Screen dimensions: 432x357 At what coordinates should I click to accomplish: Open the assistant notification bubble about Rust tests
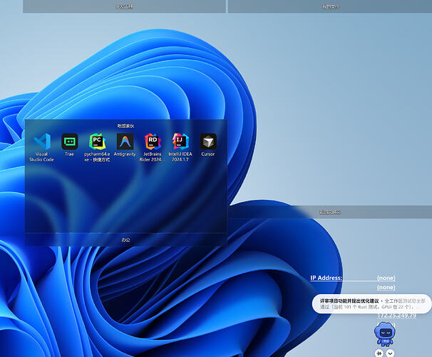pos(371,303)
